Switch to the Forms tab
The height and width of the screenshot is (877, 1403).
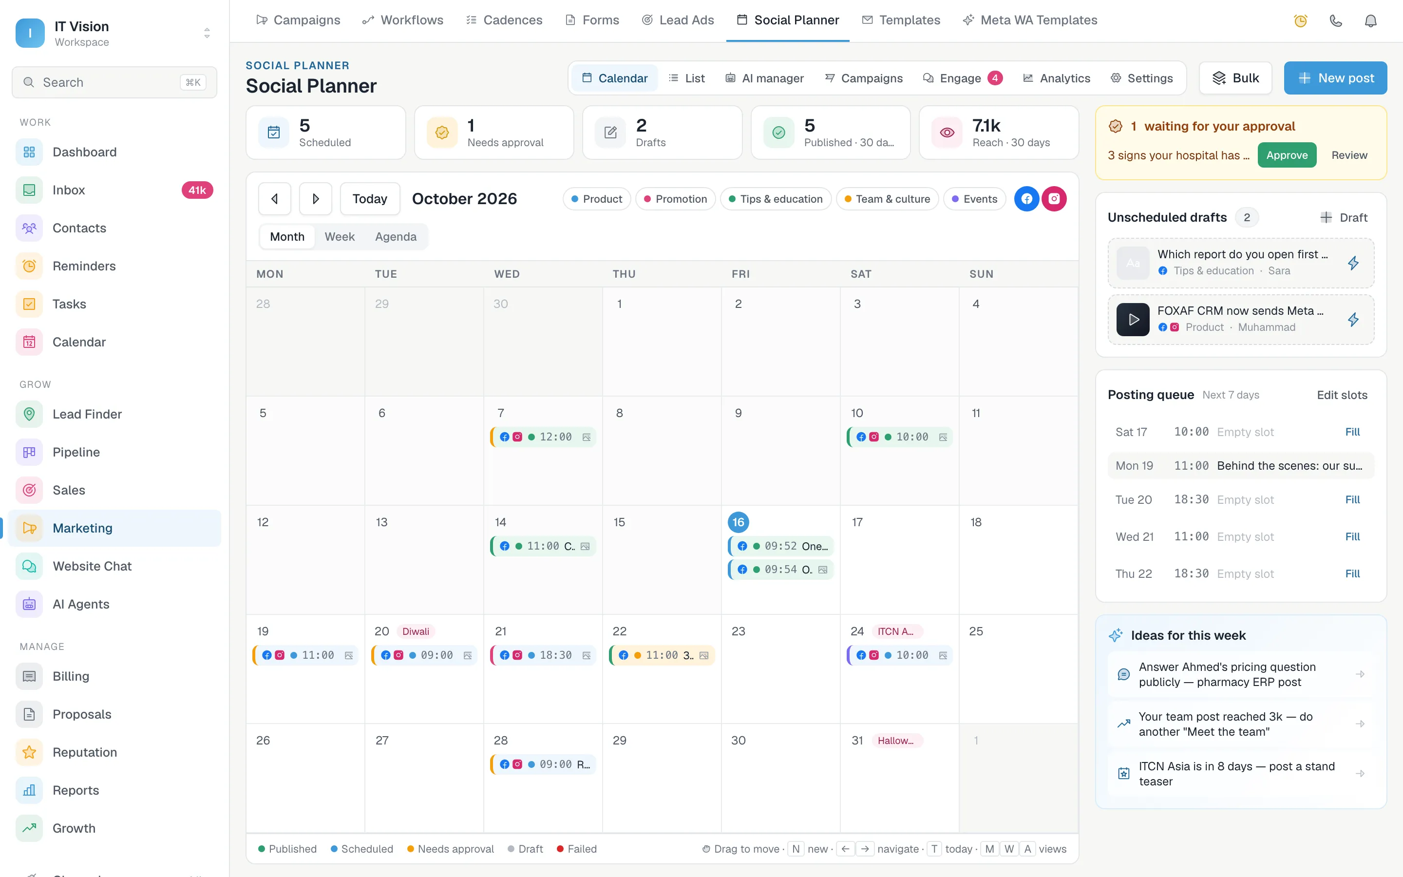pyautogui.click(x=592, y=20)
